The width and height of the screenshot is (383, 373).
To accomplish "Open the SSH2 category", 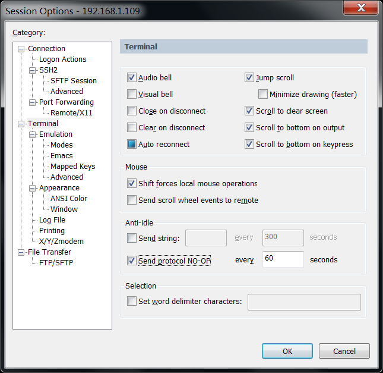I will tap(48, 70).
